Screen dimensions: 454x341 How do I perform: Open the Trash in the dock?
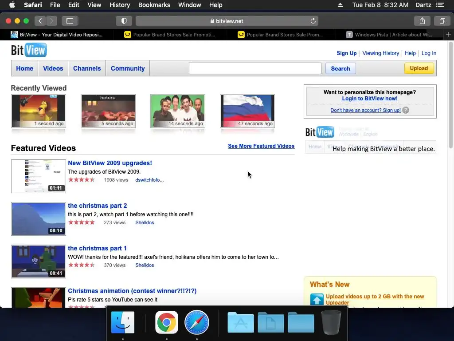point(331,322)
